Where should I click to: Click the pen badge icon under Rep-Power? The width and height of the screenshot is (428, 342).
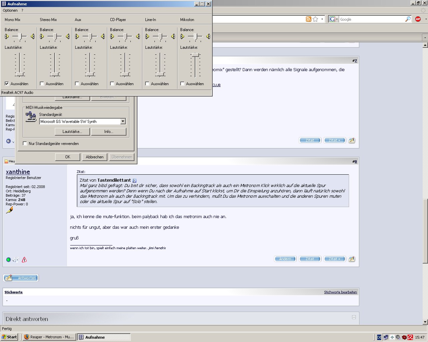(x=9, y=210)
